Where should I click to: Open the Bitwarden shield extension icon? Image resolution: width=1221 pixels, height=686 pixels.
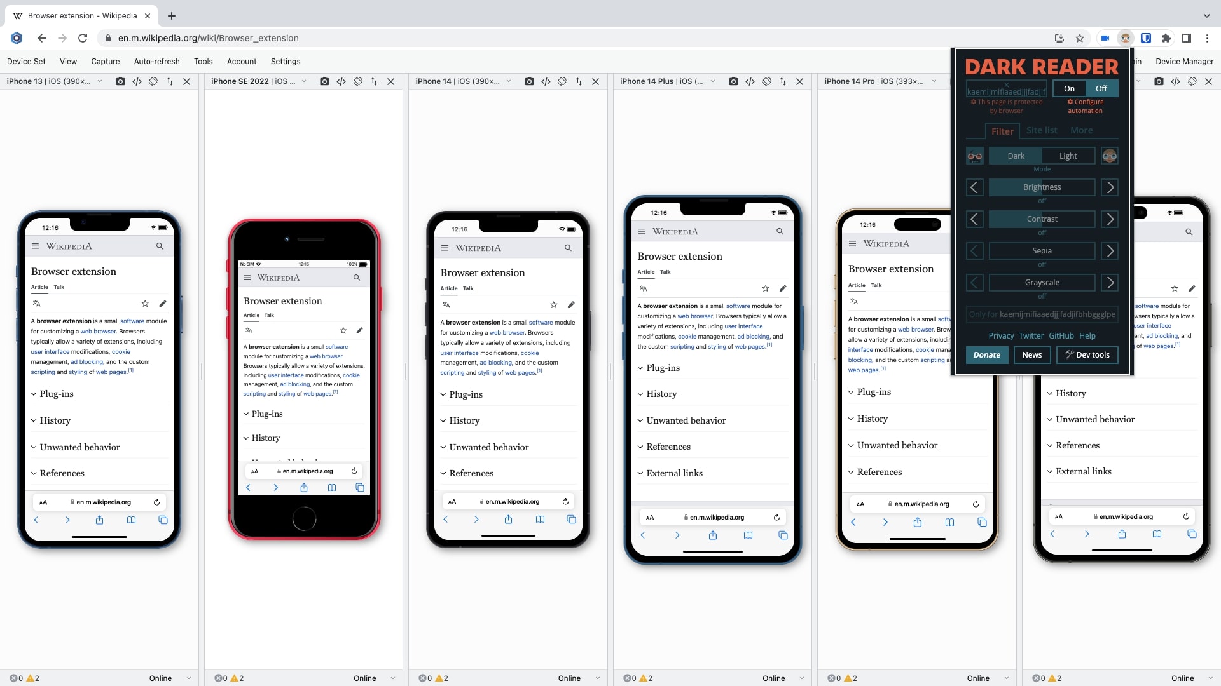point(1146,38)
